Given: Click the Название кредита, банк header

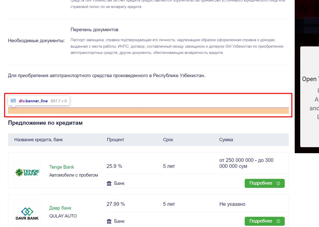Looking at the screenshot, I should [x=39, y=140].
